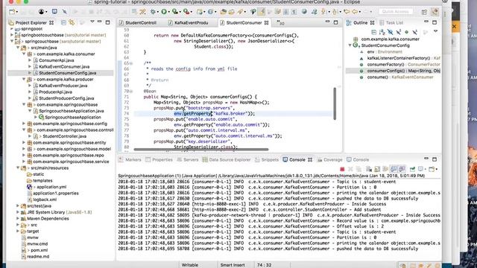Select pom.xml in Project Explorer

point(39,250)
